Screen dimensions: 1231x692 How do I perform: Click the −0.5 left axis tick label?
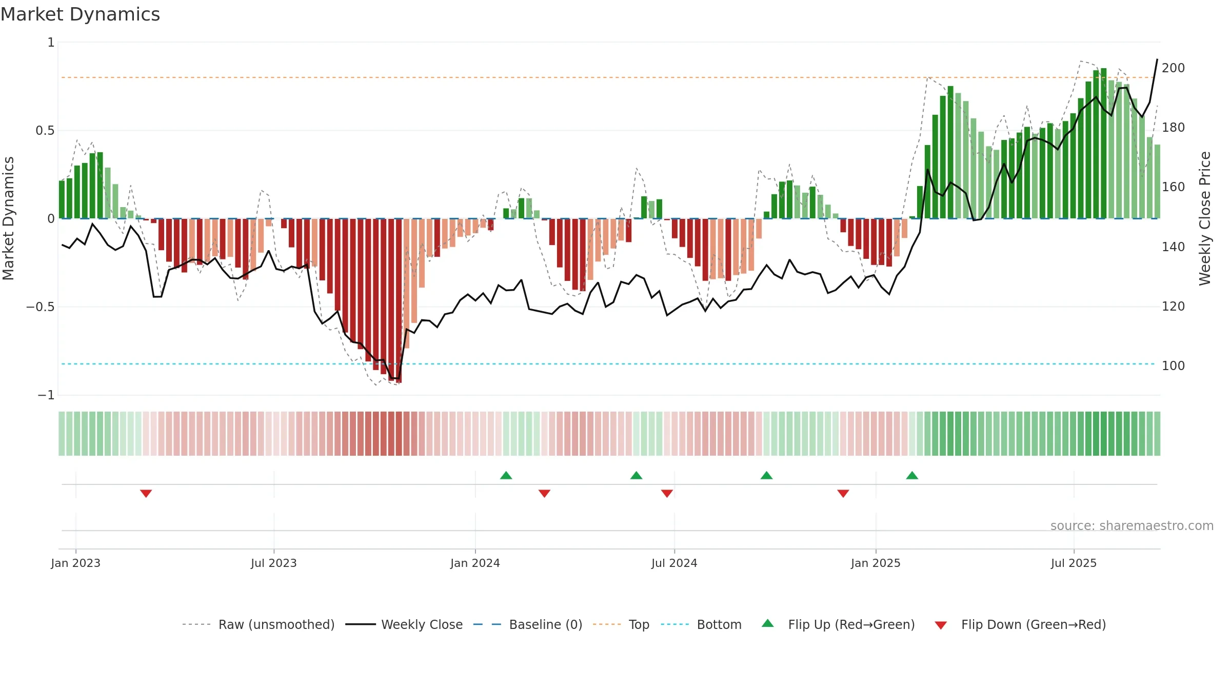(41, 307)
